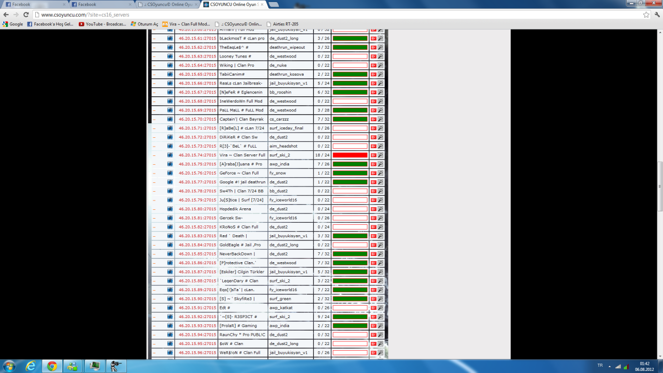The image size is (663, 373).
Task: Open YouTube bookmark in bookmarks bar
Action: coord(103,24)
